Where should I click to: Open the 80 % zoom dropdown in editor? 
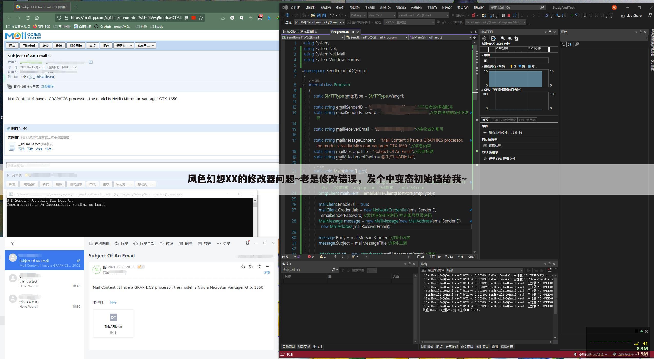point(289,256)
